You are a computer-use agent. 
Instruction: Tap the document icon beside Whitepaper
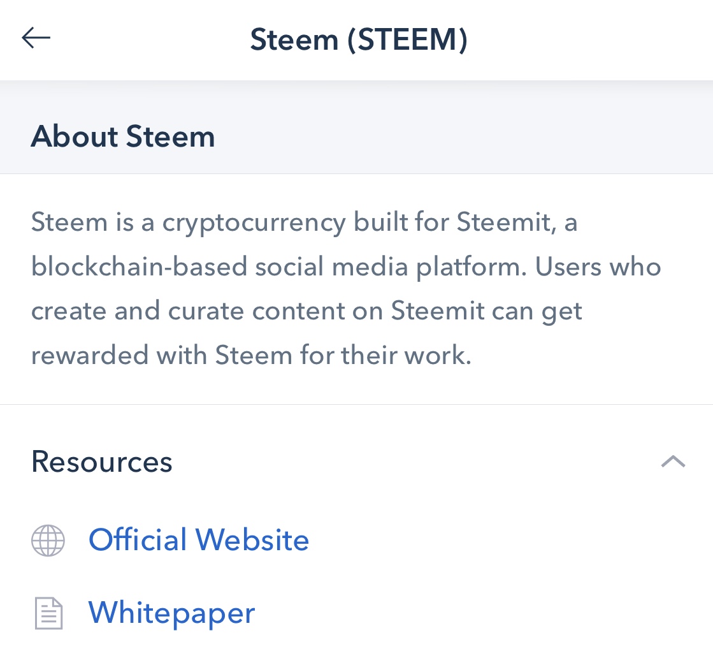pyautogui.click(x=48, y=613)
